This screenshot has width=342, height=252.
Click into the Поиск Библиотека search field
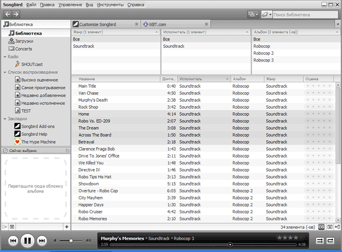click(306, 15)
